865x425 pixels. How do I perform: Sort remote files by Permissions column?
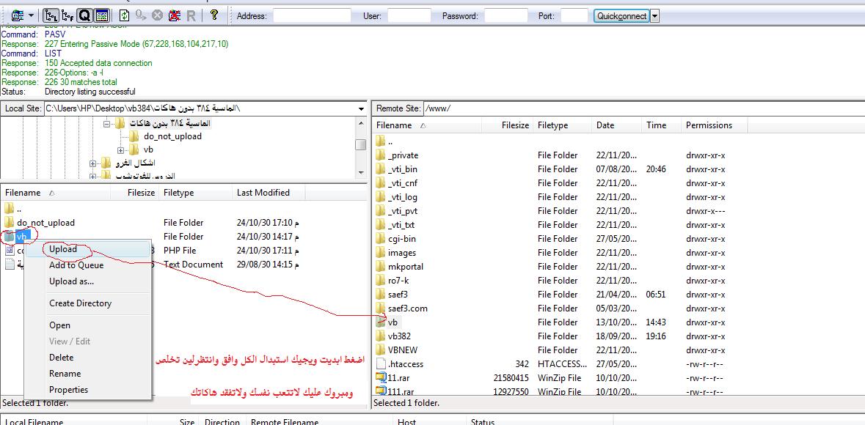(709, 125)
